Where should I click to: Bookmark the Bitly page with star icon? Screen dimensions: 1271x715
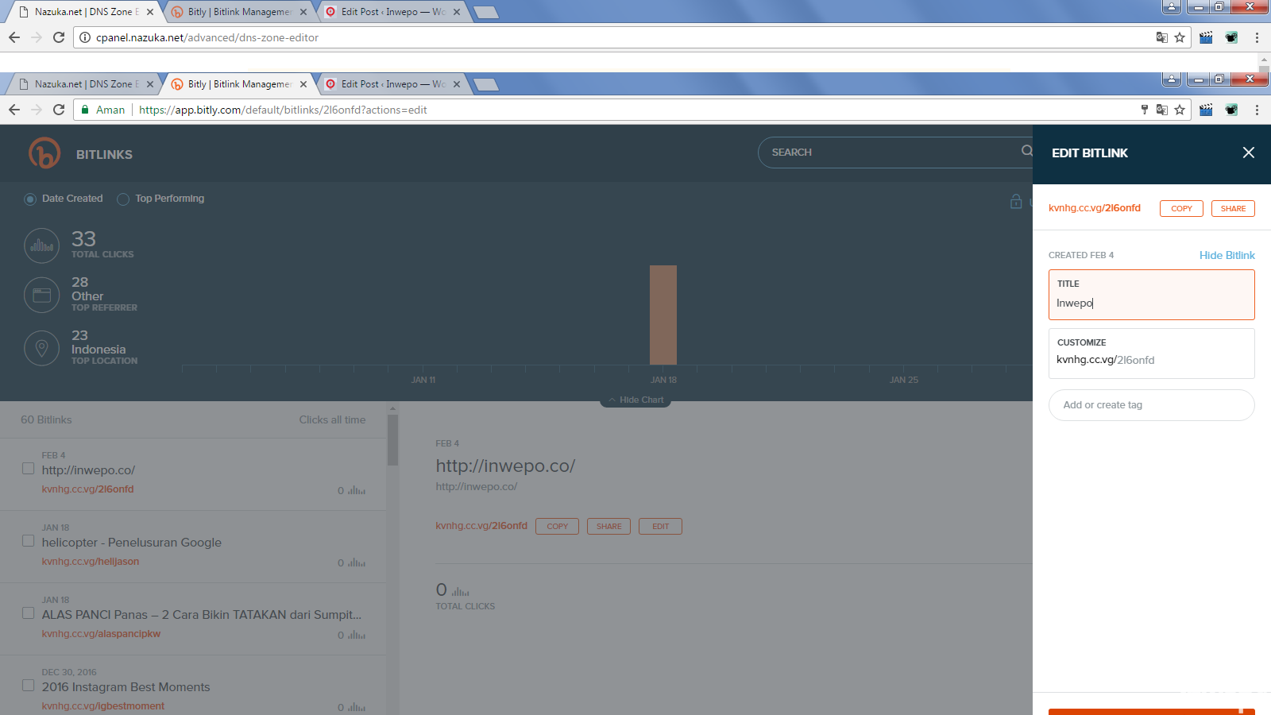point(1180,110)
